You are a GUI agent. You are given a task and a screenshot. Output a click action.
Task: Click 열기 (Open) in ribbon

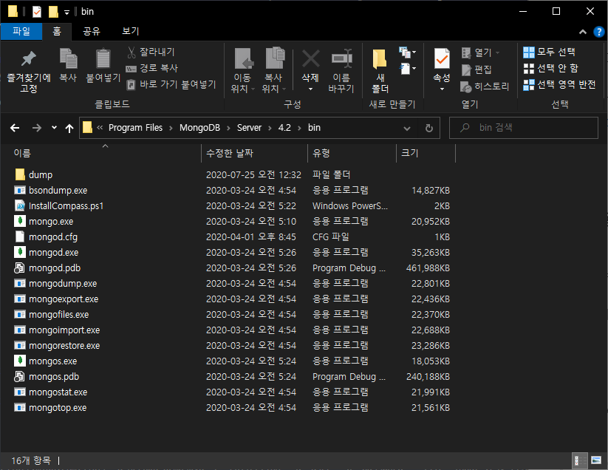pos(481,52)
